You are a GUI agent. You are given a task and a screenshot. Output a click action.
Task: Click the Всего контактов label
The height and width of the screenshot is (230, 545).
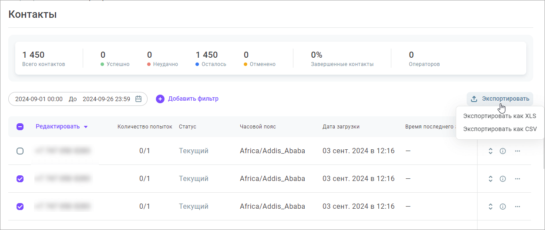pyautogui.click(x=44, y=64)
